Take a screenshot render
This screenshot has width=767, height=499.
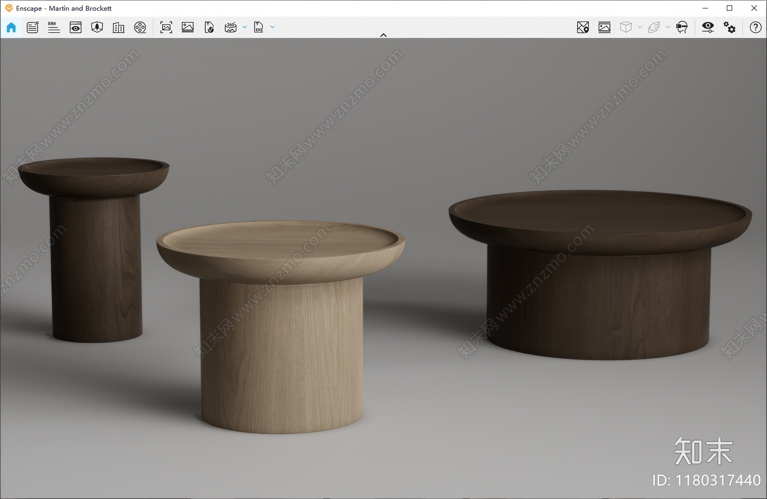[x=166, y=27]
